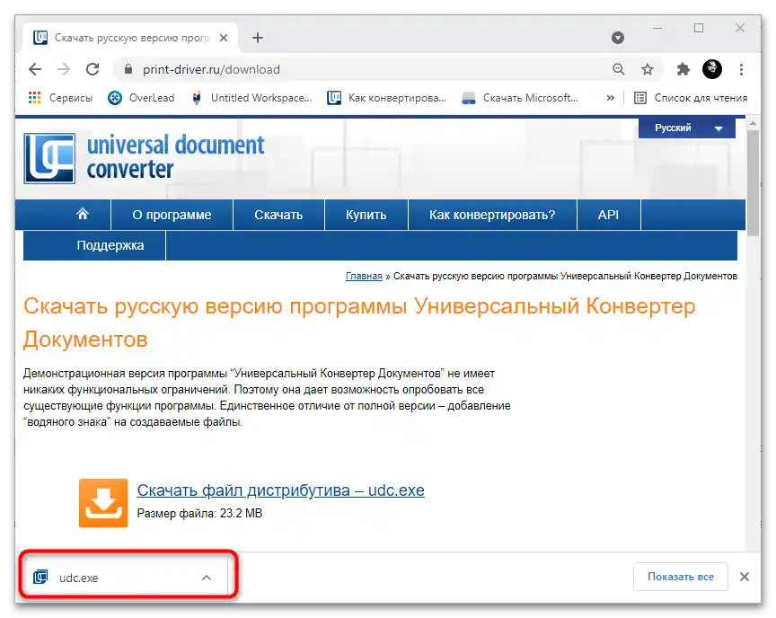Close the downloads bar
Screen dimensions: 776x618
tap(745, 577)
